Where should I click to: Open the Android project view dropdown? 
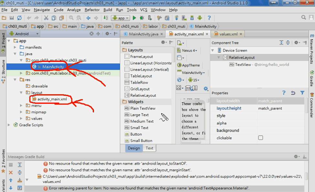pyautogui.click(x=24, y=34)
